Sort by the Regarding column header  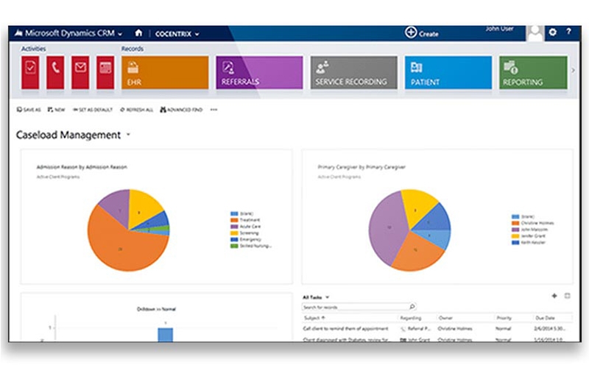coord(411,318)
